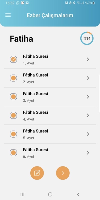Screen dimensions: 100x200
Task: Tap the Android home navigation icon
Action: click(x=50, y=194)
